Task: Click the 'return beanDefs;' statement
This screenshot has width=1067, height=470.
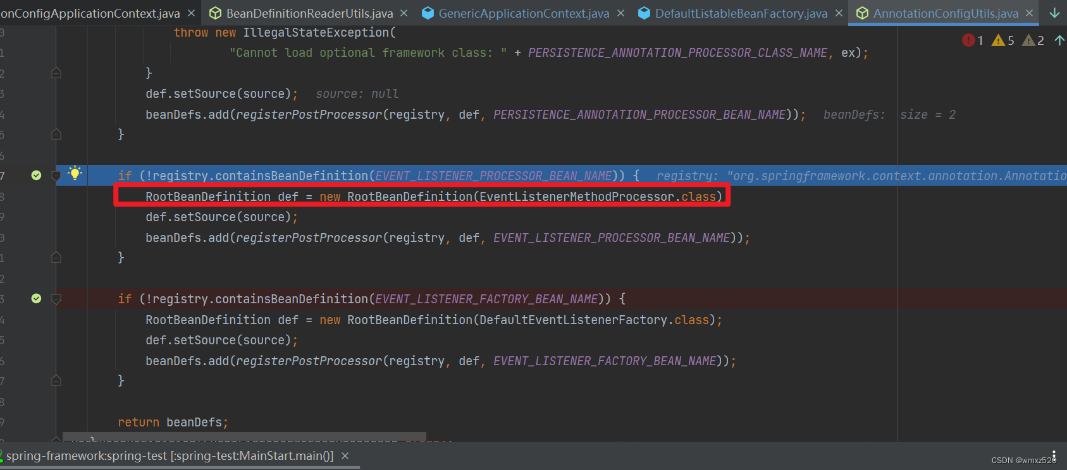Action: coord(173,423)
